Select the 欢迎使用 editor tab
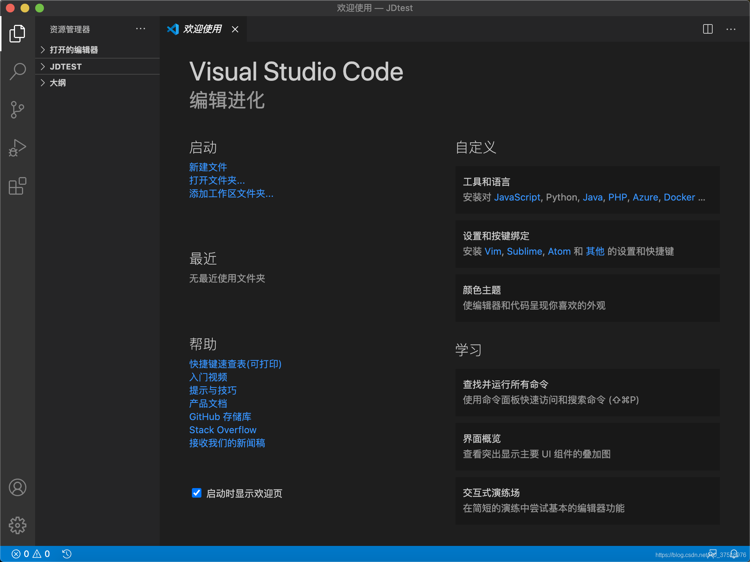750x562 pixels. pyautogui.click(x=202, y=29)
